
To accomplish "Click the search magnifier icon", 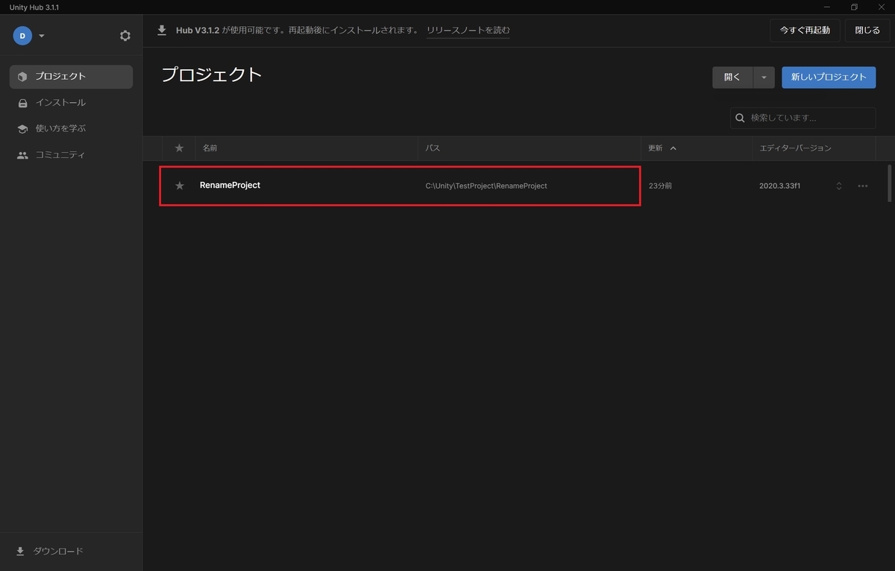I will point(740,118).
